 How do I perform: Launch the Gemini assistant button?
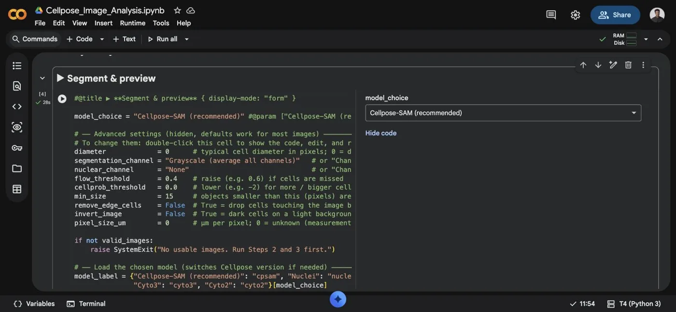[x=338, y=299]
